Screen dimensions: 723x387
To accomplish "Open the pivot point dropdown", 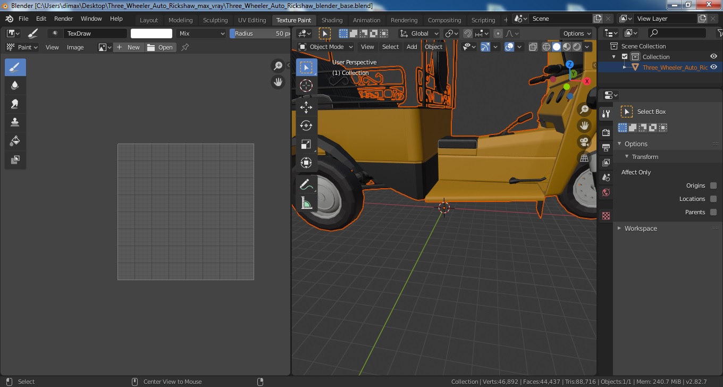I will coord(452,33).
